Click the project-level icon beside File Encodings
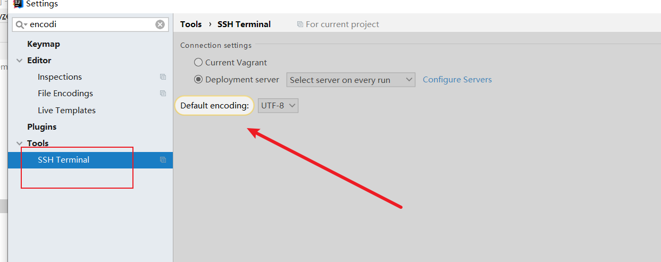 [x=163, y=94]
